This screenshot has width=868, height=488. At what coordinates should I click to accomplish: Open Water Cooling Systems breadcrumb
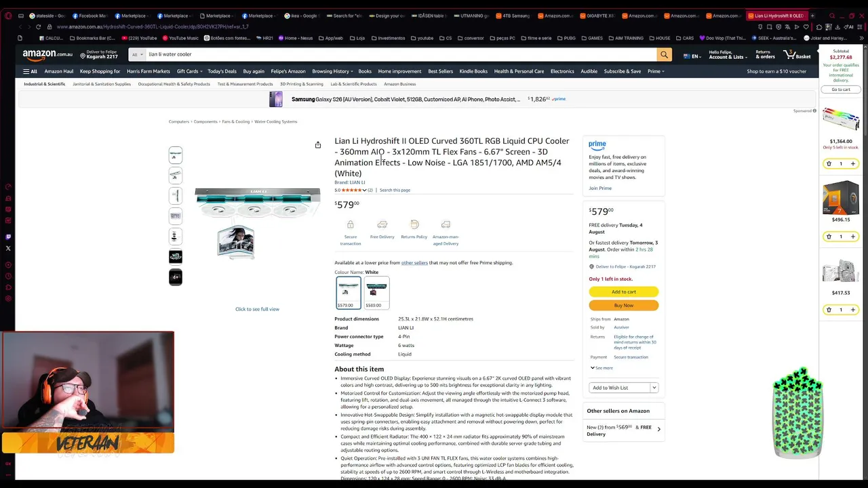[x=276, y=122]
